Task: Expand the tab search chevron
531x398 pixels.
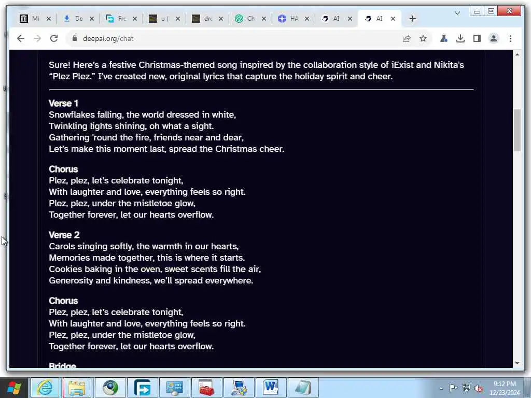Action: click(457, 13)
